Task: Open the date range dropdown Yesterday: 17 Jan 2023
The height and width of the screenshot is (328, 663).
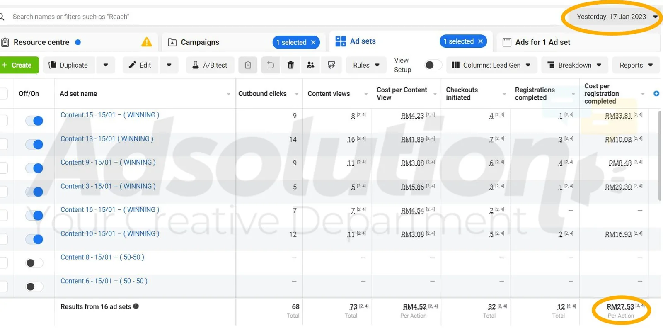Action: [617, 17]
